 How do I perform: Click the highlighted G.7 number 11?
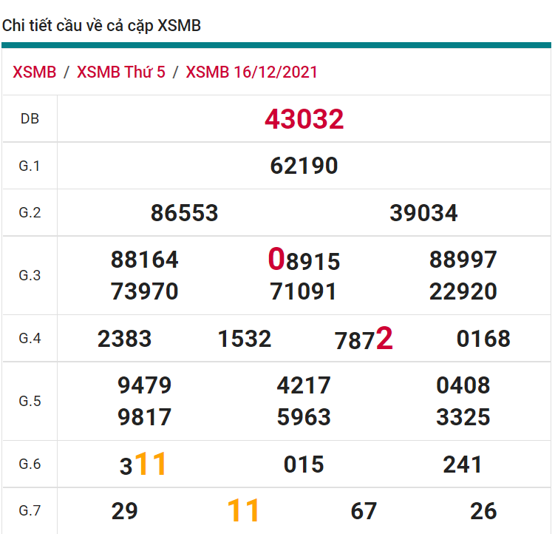tap(243, 511)
